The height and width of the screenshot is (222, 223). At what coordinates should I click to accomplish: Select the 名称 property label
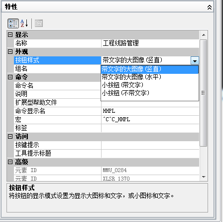click(57, 43)
